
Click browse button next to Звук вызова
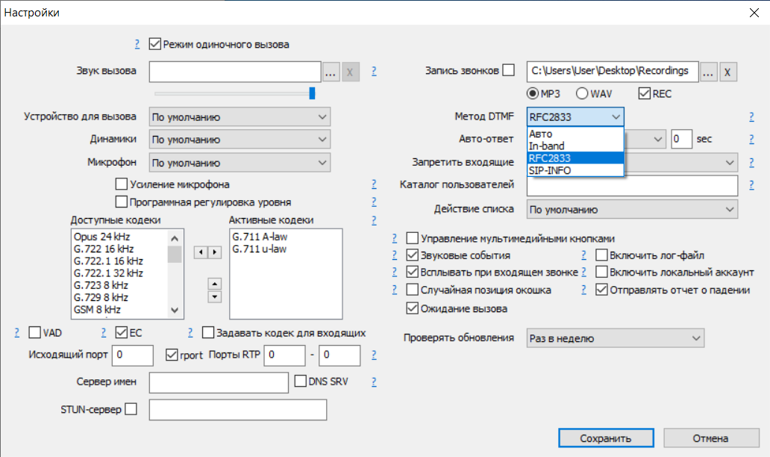331,72
